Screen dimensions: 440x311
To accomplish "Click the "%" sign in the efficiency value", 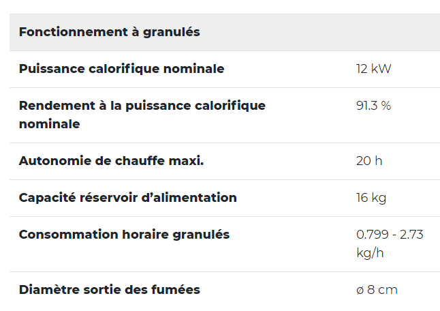I will pos(386,106).
